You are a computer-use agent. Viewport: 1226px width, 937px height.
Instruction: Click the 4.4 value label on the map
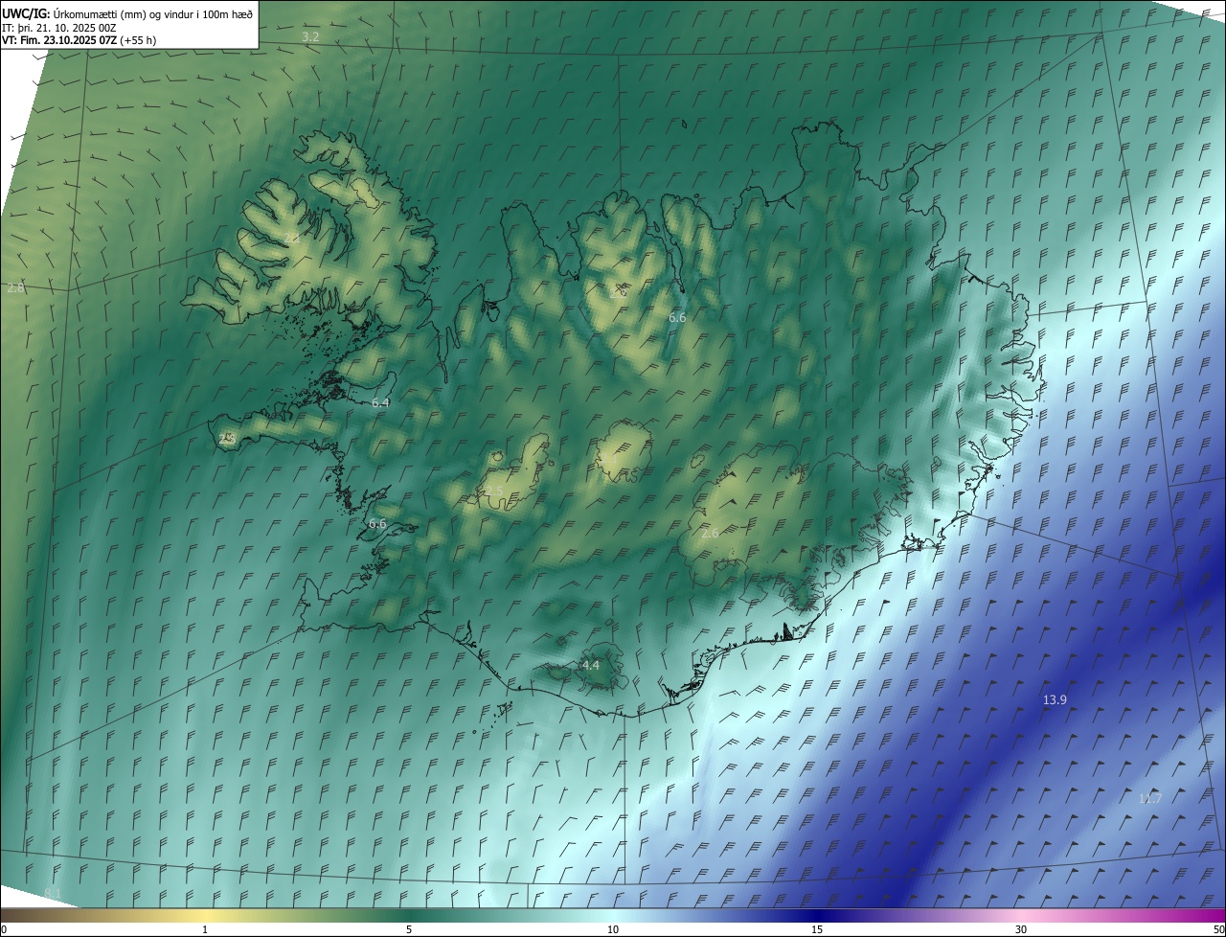[x=591, y=665]
